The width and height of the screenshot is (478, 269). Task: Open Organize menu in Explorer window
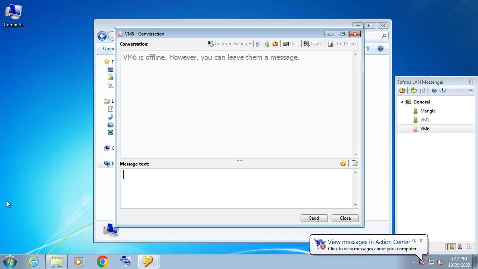point(109,49)
